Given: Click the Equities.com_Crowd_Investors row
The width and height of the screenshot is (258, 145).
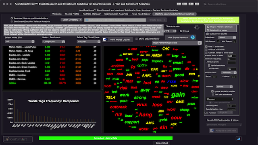Looking at the screenshot, I should tap(52, 67).
